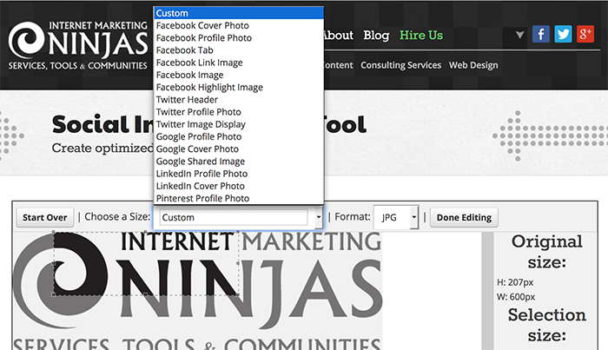
Task: Click the crop selection area on logo image
Action: coord(146,263)
